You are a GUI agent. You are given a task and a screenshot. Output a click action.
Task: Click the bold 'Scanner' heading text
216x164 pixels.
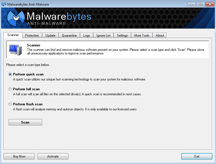tap(34, 45)
